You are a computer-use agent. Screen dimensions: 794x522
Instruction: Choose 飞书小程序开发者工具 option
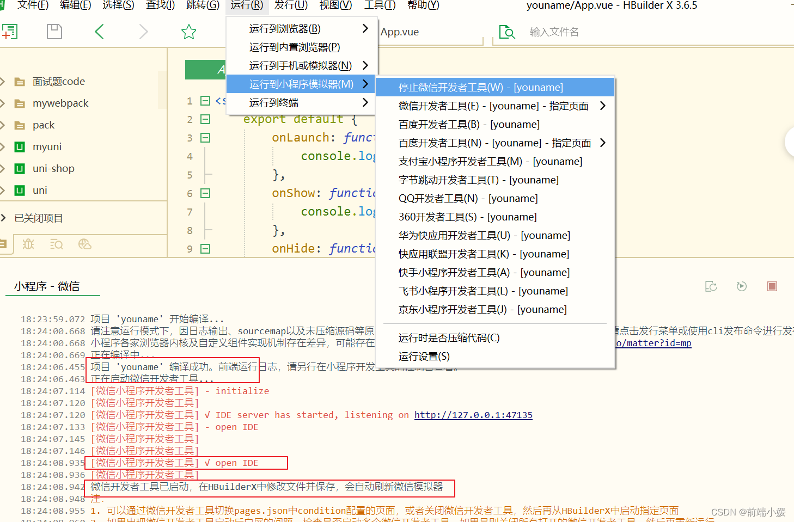[x=495, y=291]
